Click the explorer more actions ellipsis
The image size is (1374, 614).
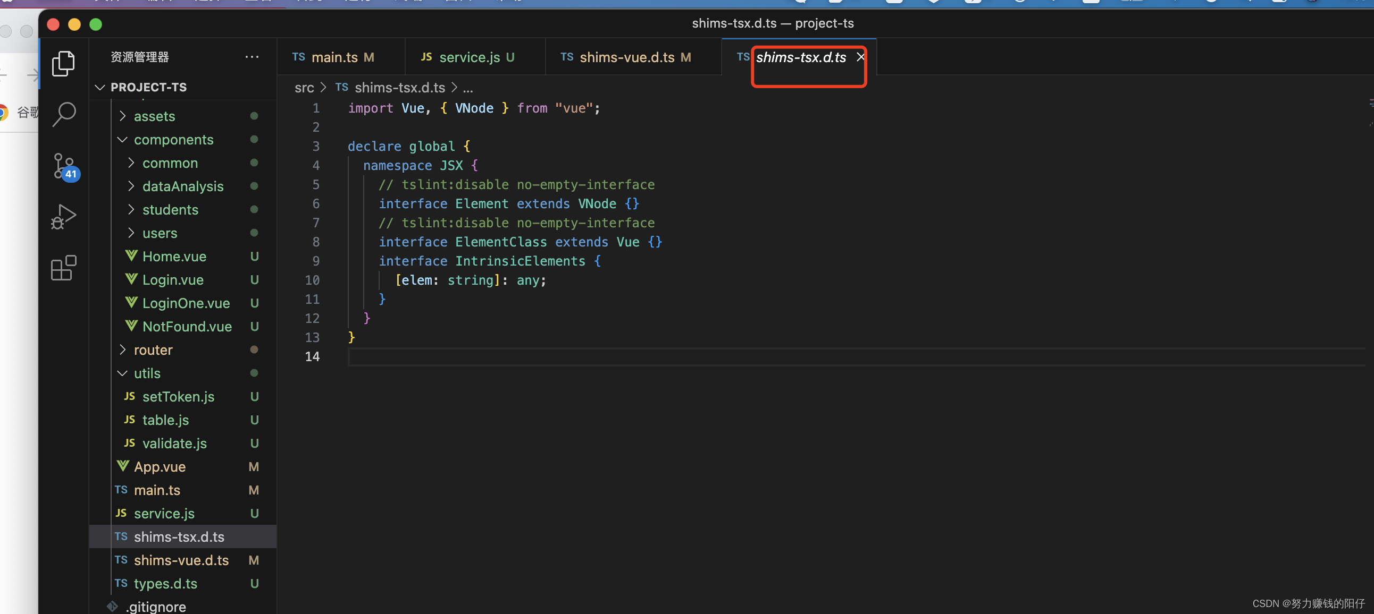pos(252,56)
